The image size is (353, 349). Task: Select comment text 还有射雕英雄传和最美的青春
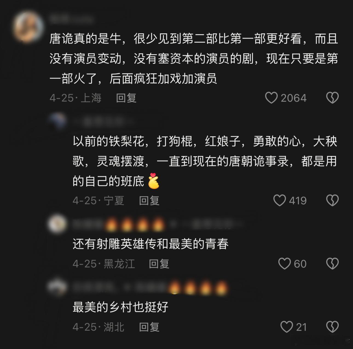pyautogui.click(x=151, y=244)
